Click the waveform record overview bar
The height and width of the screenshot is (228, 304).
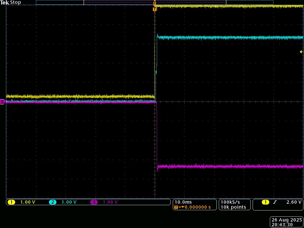point(154,2)
